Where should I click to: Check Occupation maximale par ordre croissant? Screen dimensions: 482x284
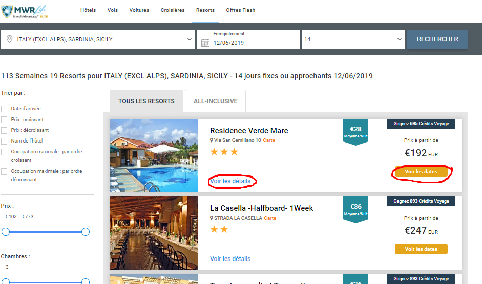(4, 152)
